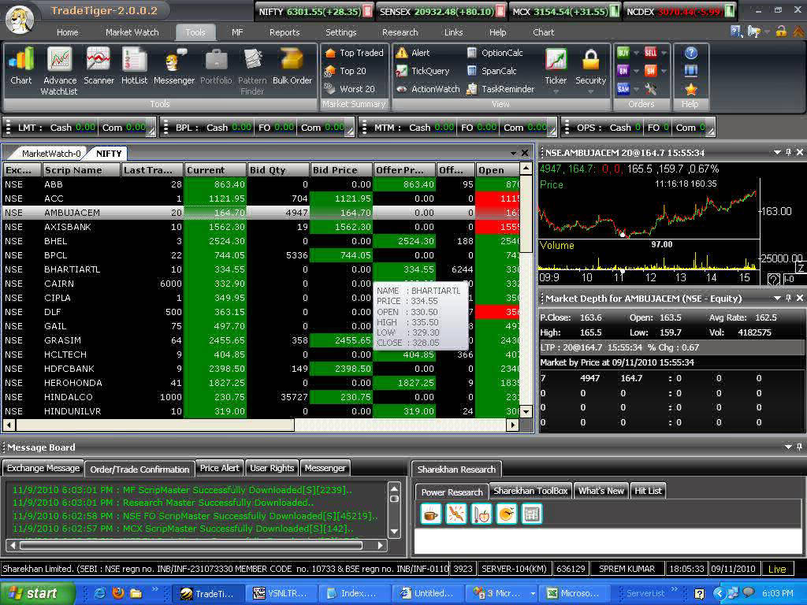Click the HotList icon
This screenshot has width=807, height=605.
(x=135, y=65)
